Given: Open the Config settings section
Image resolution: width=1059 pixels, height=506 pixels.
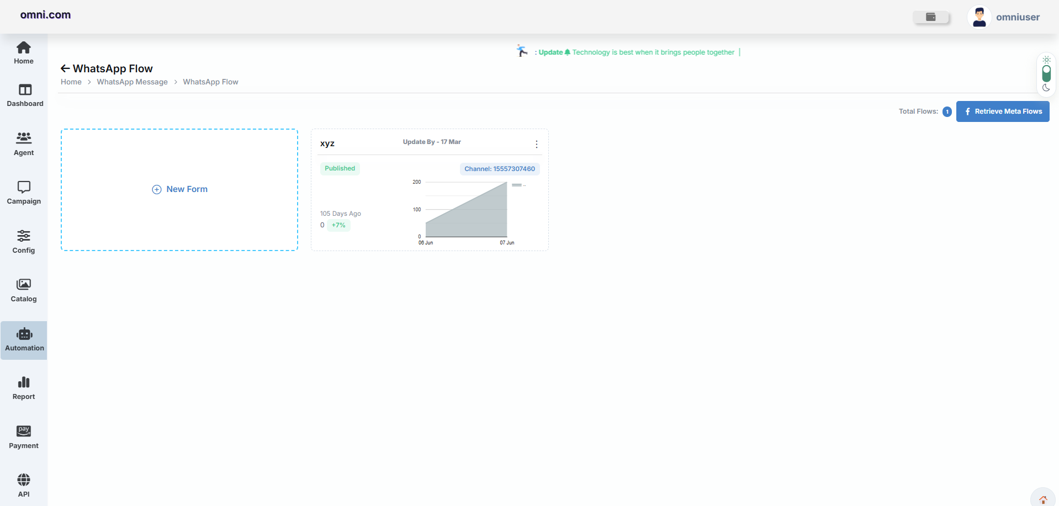Looking at the screenshot, I should [24, 242].
